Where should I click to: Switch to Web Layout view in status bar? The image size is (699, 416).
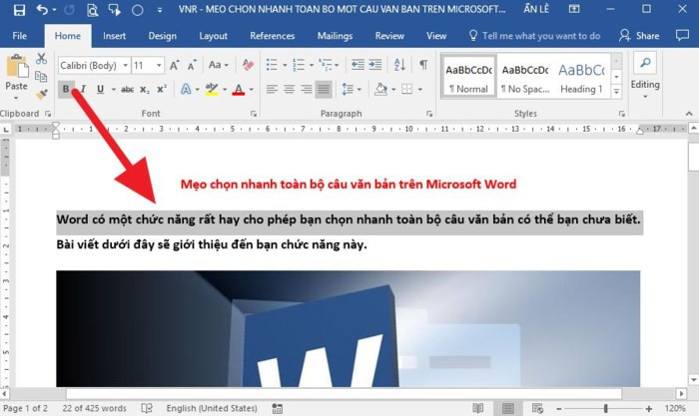[x=537, y=408]
